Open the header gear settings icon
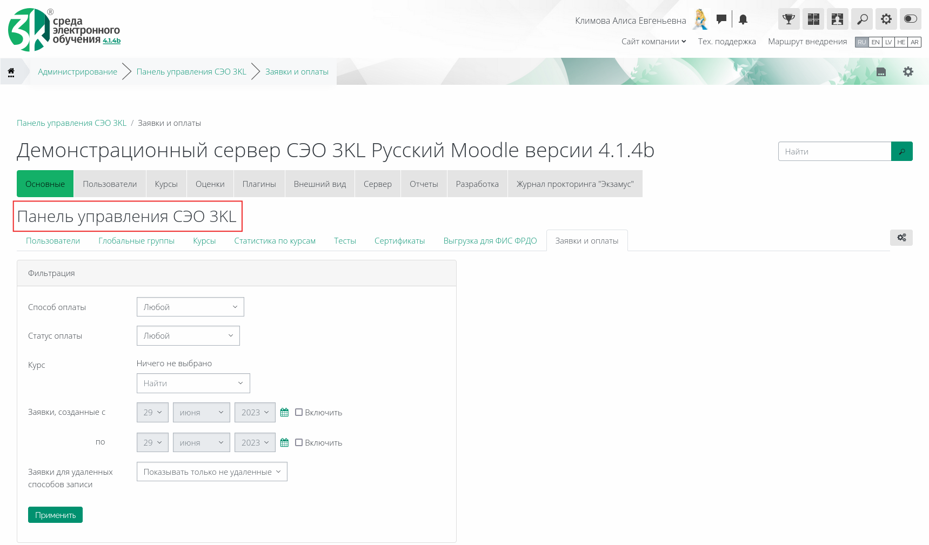This screenshot has height=545, width=929. point(886,19)
